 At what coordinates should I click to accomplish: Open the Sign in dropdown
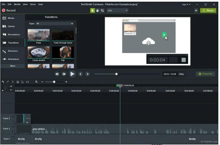tap(186, 5)
